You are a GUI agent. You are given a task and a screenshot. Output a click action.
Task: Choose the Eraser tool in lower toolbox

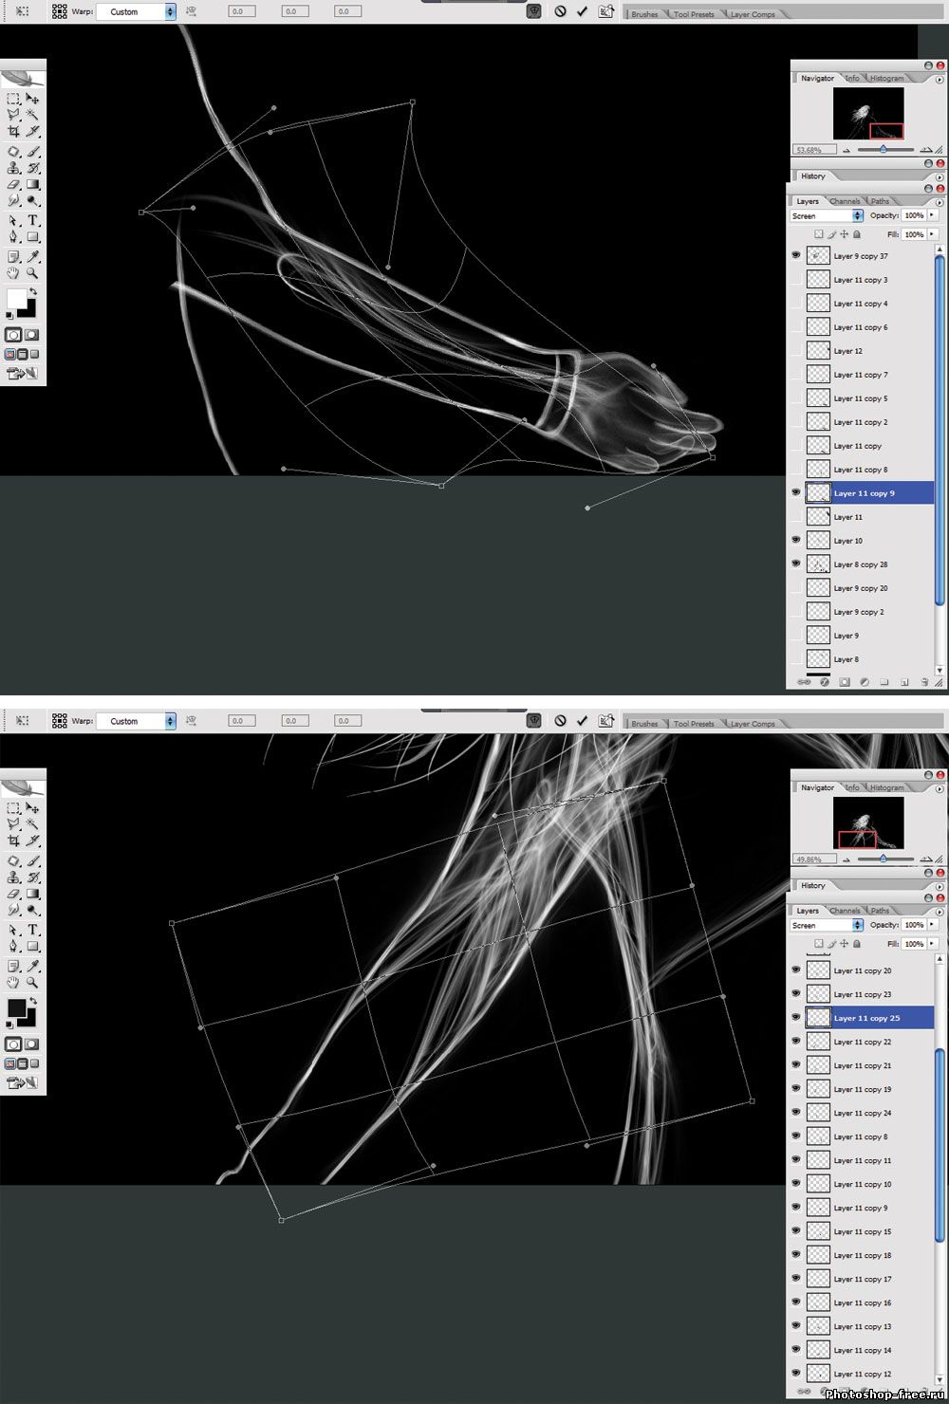pyautogui.click(x=13, y=894)
